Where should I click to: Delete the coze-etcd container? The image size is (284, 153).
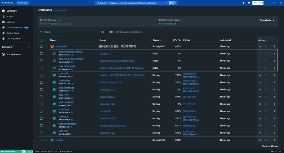tap(274, 118)
